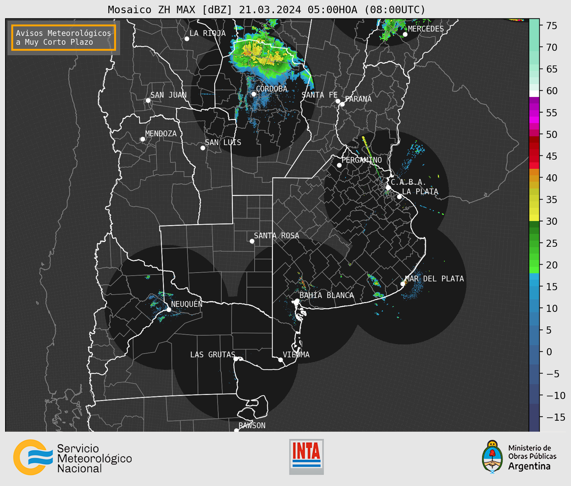Click the orange 40 dBZ band on color scale

click(534, 175)
